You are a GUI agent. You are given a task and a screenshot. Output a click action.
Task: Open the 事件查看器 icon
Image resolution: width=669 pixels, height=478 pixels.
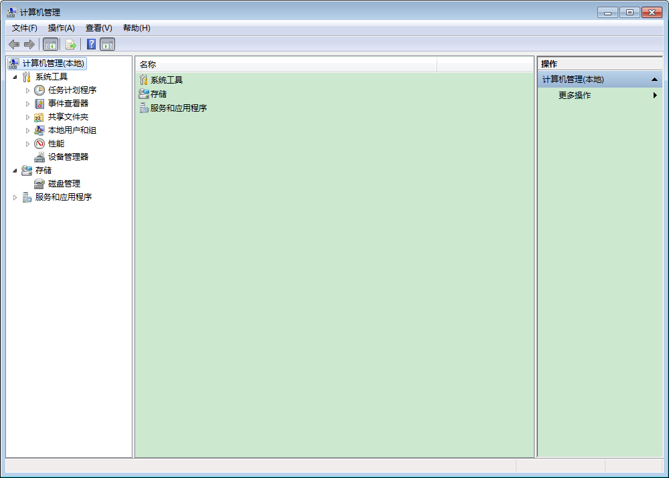pos(39,103)
